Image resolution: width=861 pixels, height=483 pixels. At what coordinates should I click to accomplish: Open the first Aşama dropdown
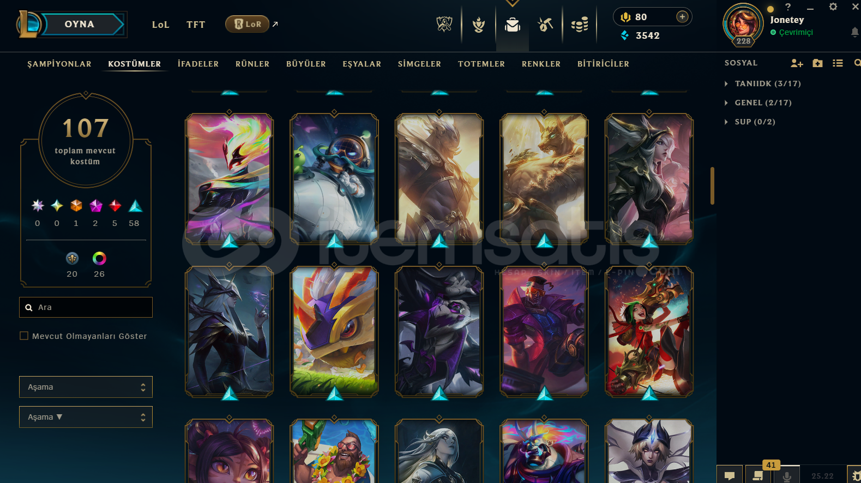(x=86, y=387)
